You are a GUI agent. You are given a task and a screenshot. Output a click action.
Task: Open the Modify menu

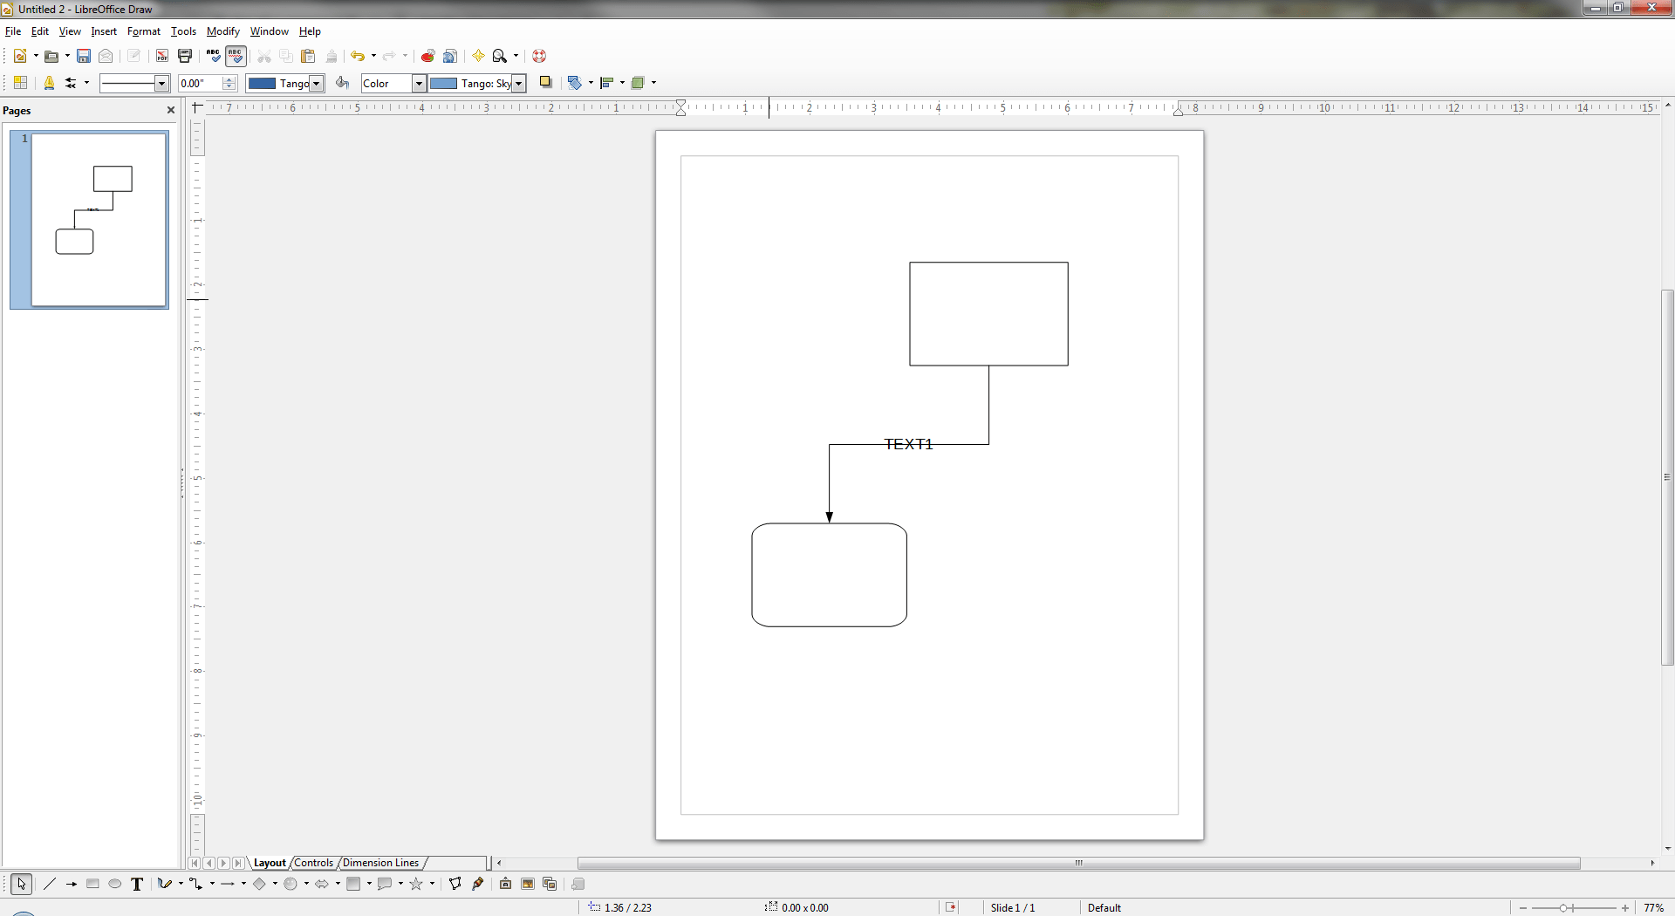223,31
